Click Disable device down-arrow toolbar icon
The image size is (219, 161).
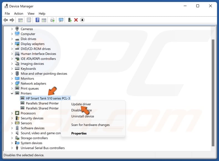click(x=82, y=20)
